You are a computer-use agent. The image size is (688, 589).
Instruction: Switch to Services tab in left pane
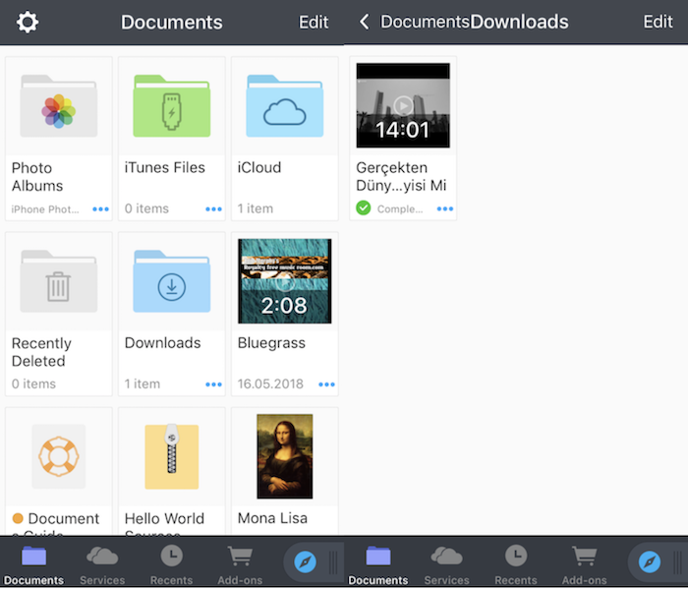pos(102,563)
